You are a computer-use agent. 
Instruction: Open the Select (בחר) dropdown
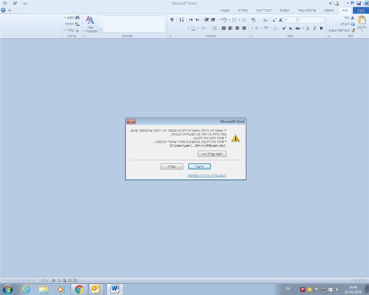(72, 30)
